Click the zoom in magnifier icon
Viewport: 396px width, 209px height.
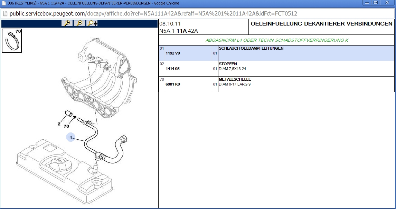67,23
